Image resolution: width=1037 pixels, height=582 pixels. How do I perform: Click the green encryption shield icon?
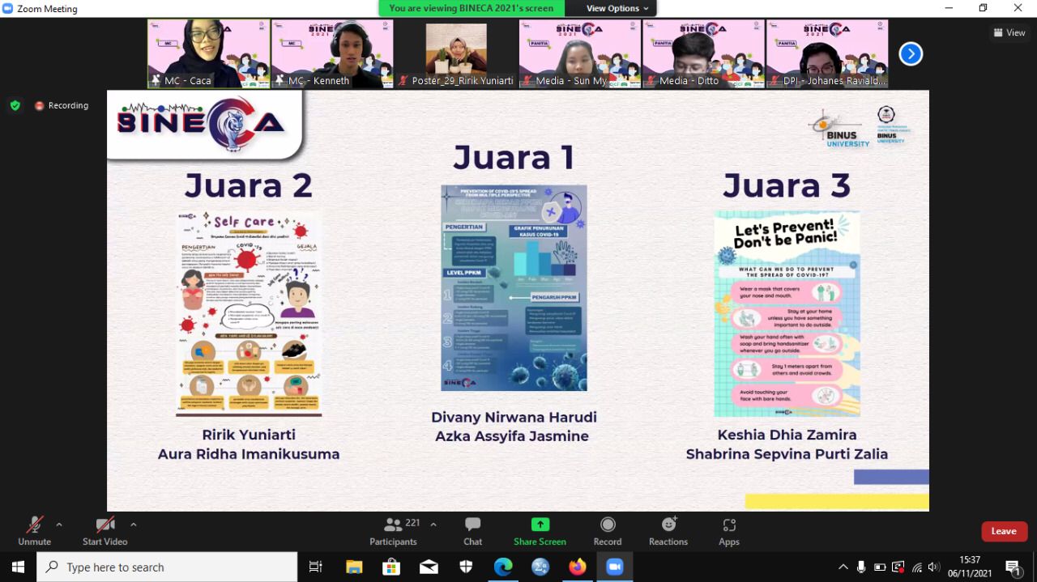tap(15, 105)
